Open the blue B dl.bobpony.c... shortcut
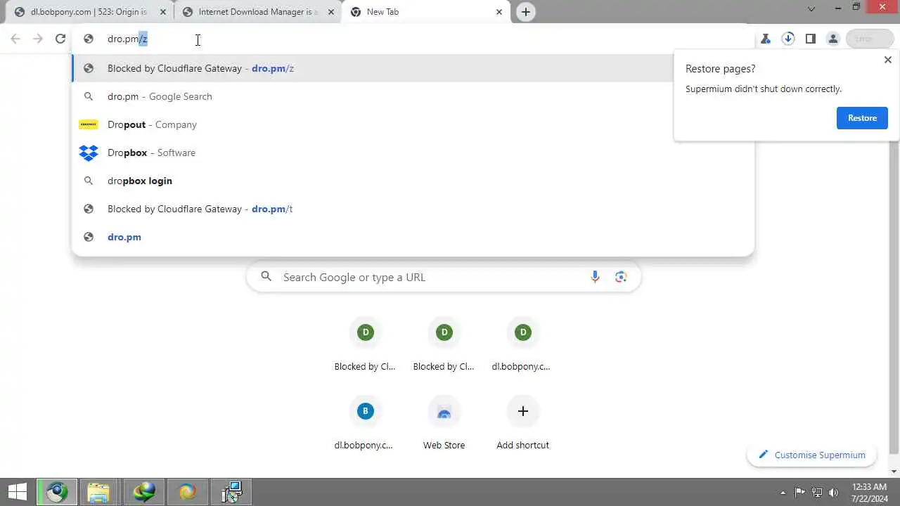 point(365,422)
